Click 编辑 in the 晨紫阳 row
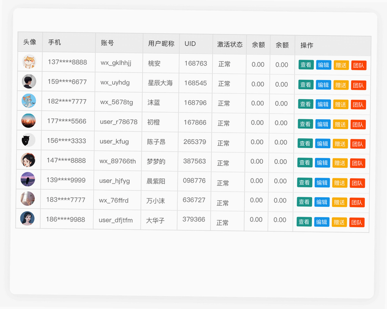Viewport: 387px width, 309px height. [x=322, y=183]
